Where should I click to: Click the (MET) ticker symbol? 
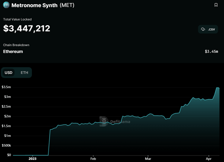point(67,5)
